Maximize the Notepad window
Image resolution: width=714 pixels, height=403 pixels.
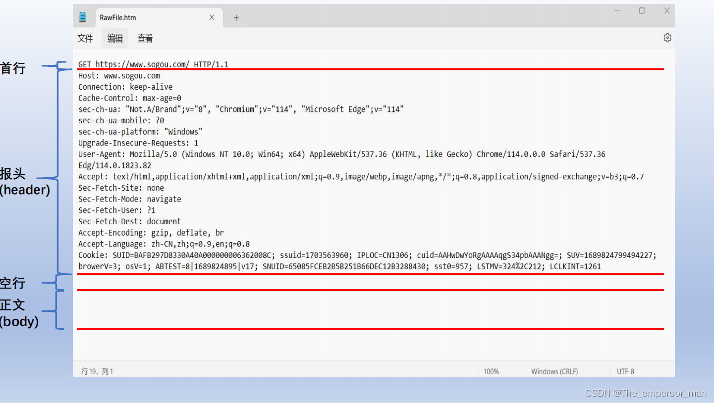click(x=642, y=10)
